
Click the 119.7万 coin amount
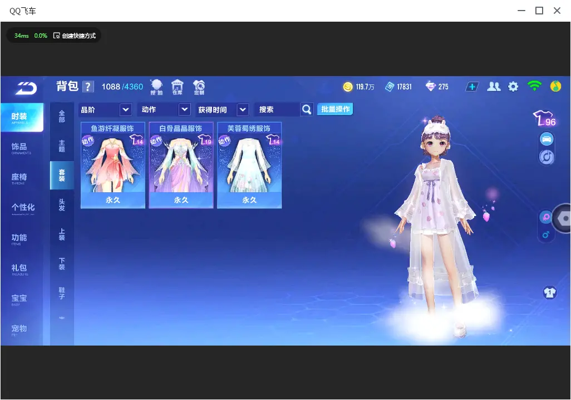point(365,87)
